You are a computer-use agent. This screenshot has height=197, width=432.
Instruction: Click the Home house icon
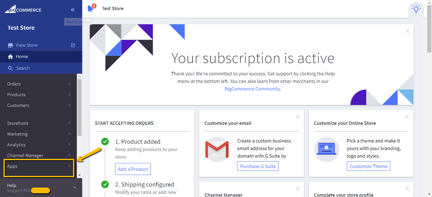(10, 57)
